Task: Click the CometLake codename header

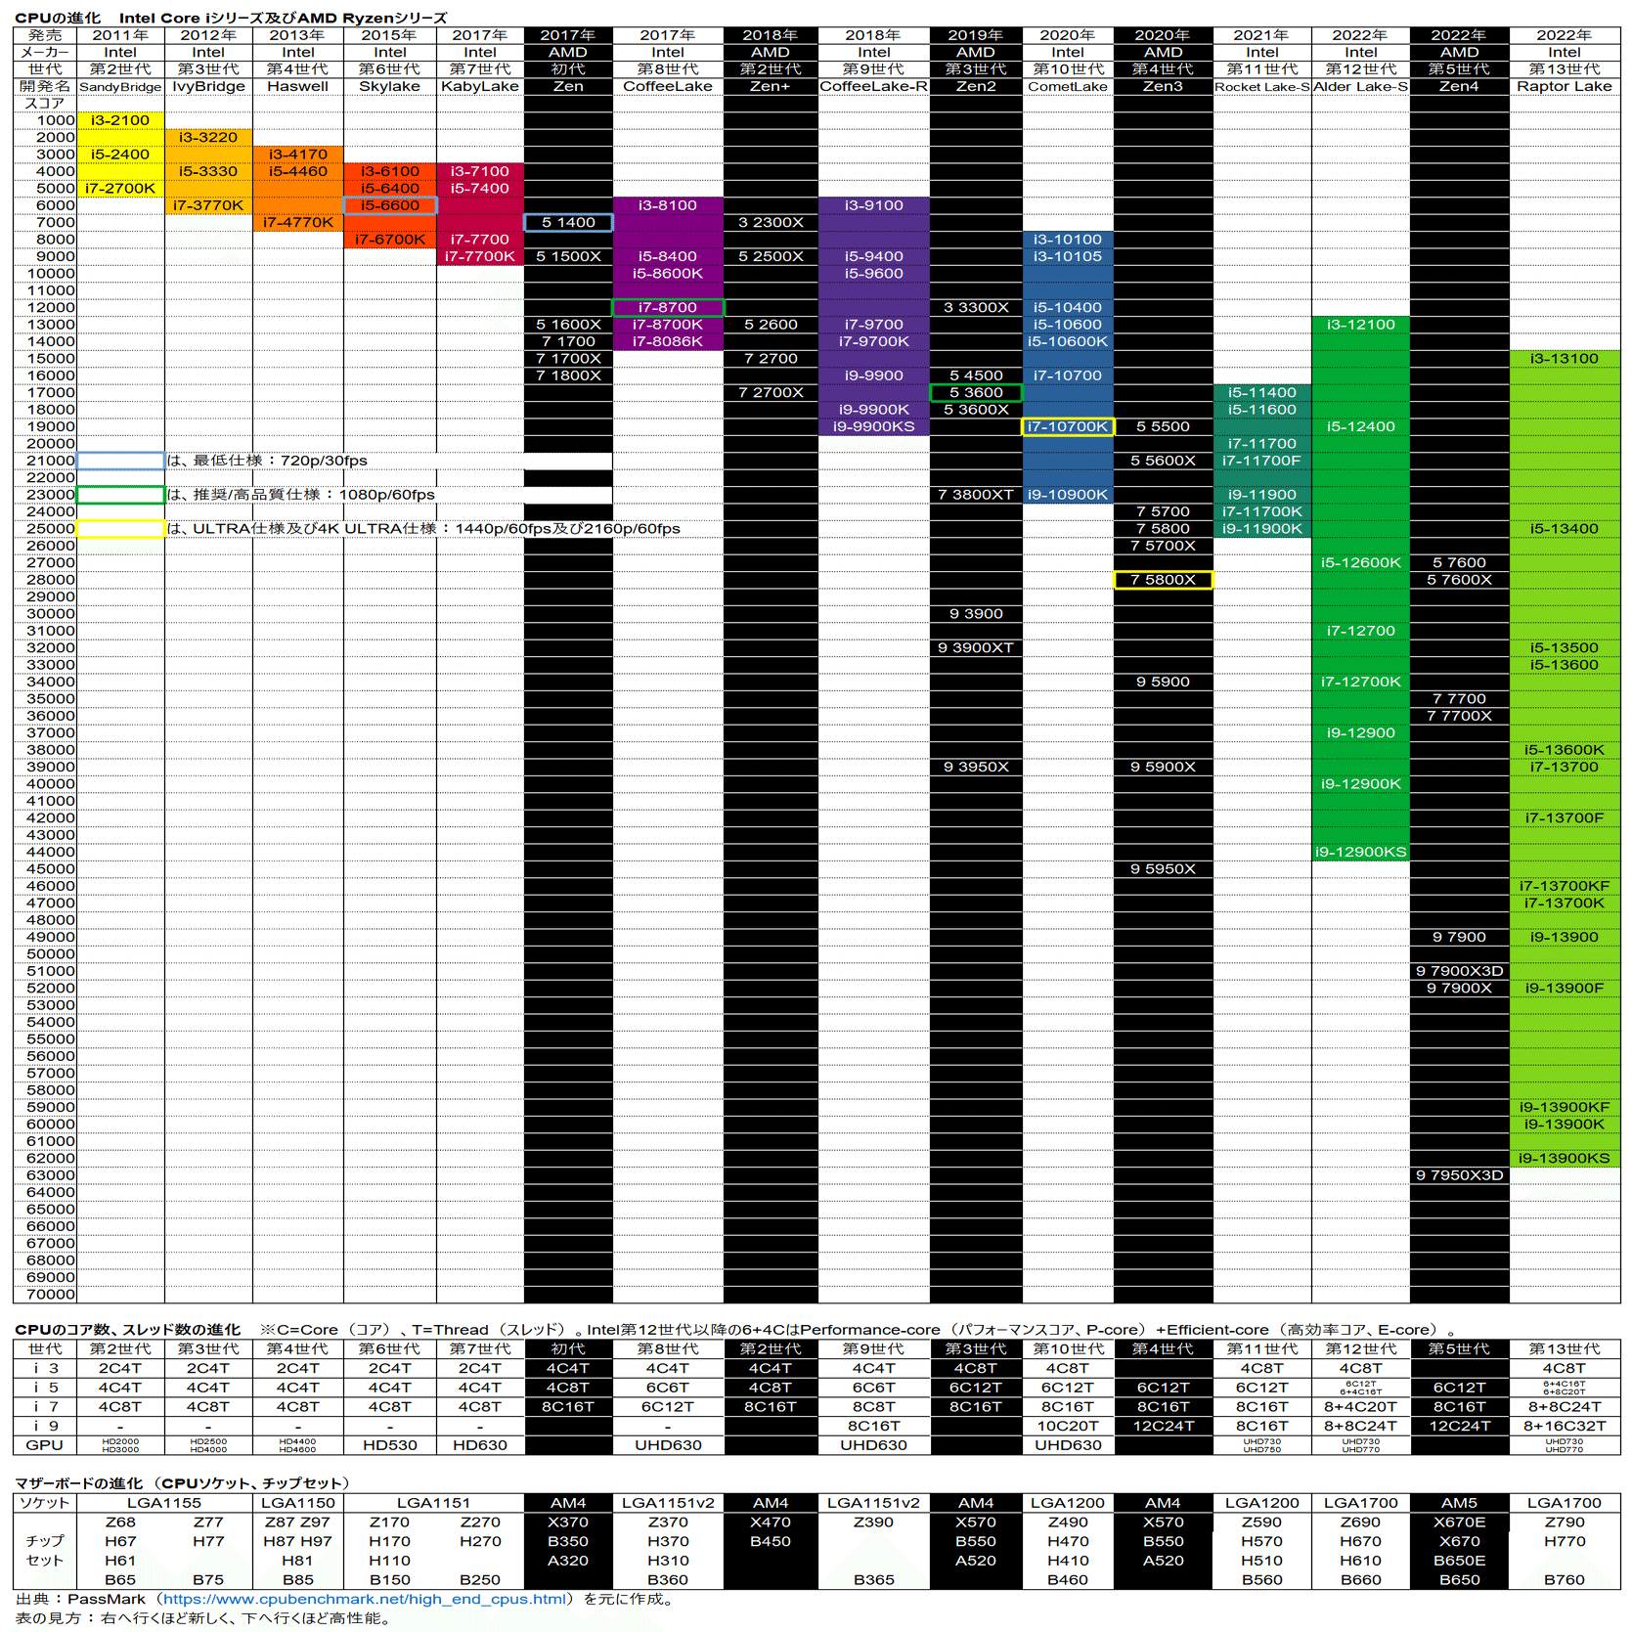Action: pos(1068,86)
